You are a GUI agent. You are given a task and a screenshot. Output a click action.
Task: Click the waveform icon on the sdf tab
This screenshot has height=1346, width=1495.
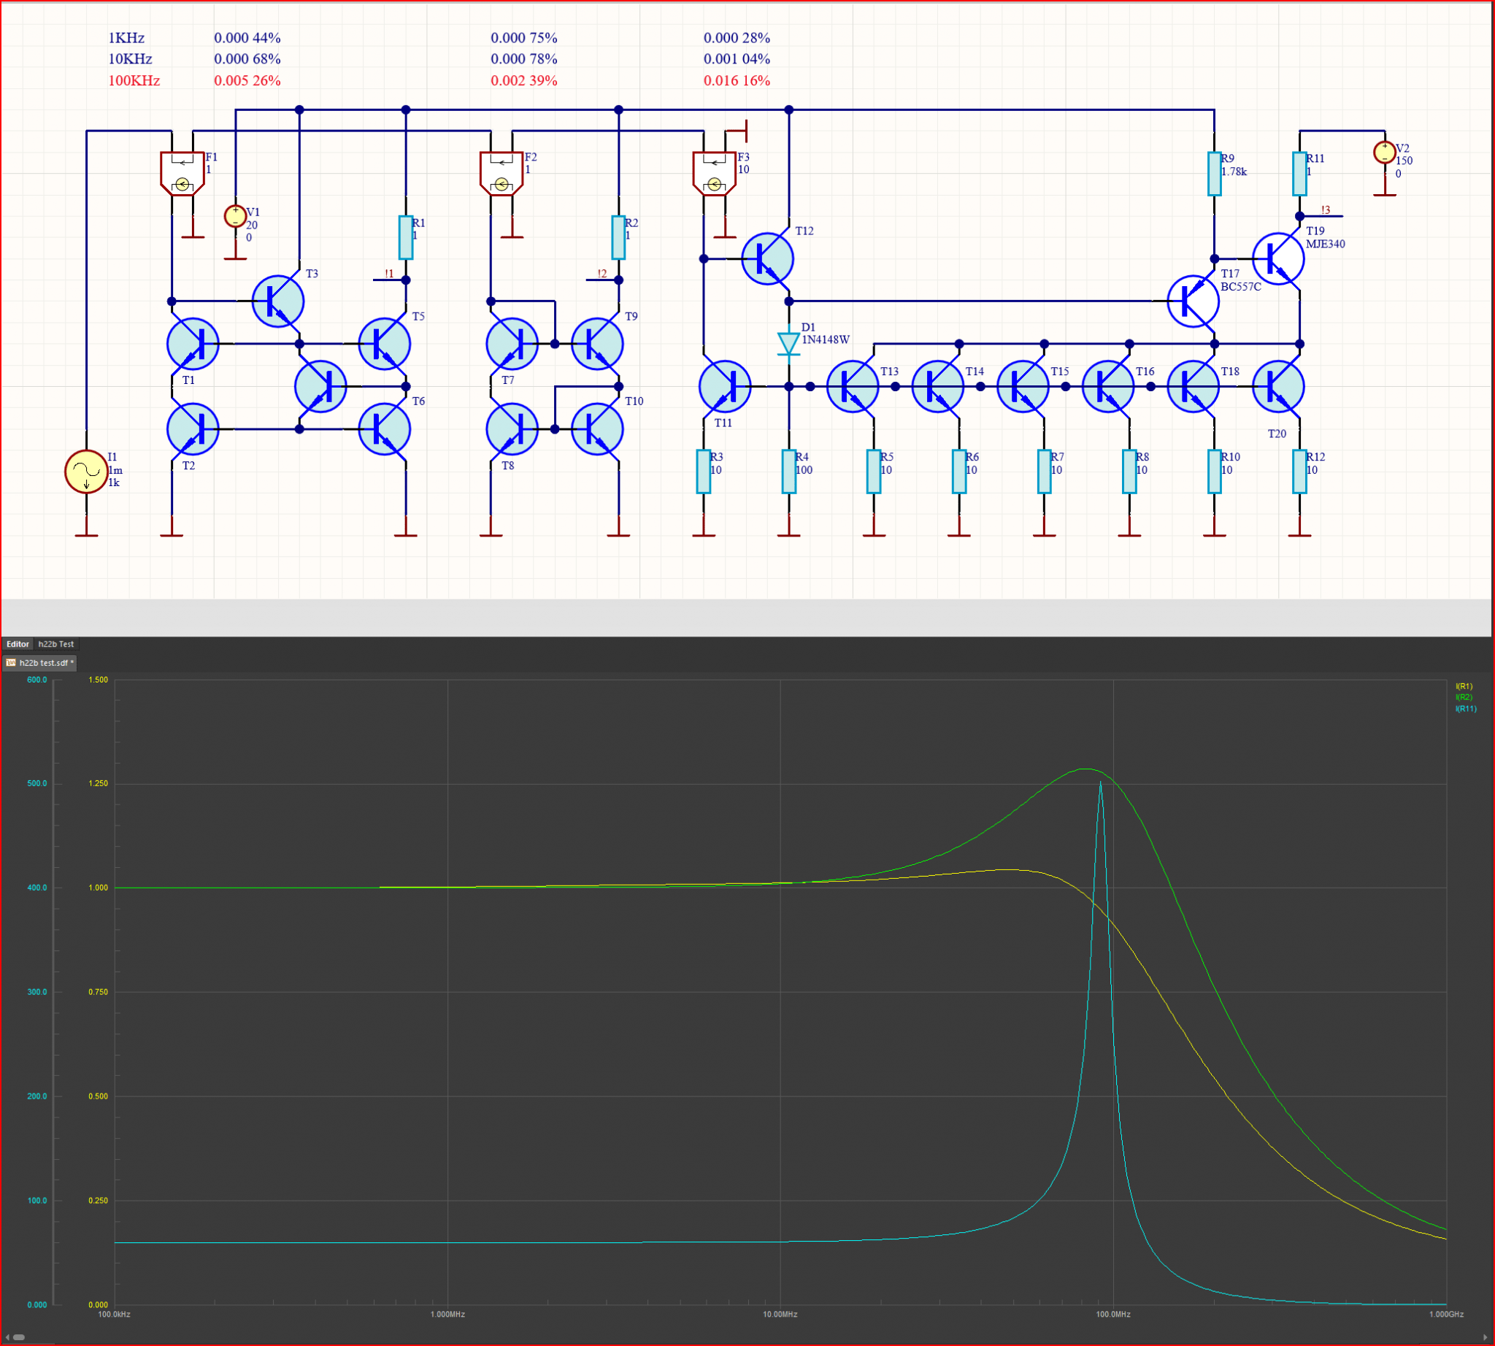pos(10,663)
